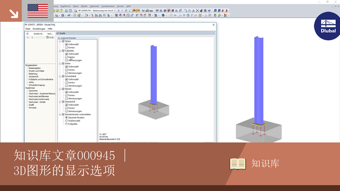Select node row 1 in the results table

click(40, 37)
